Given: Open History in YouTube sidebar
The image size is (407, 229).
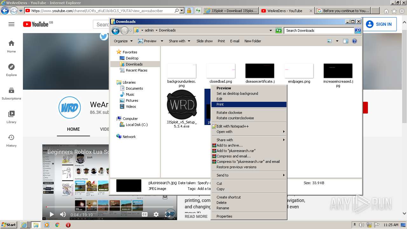Looking at the screenshot, I should point(11,141).
